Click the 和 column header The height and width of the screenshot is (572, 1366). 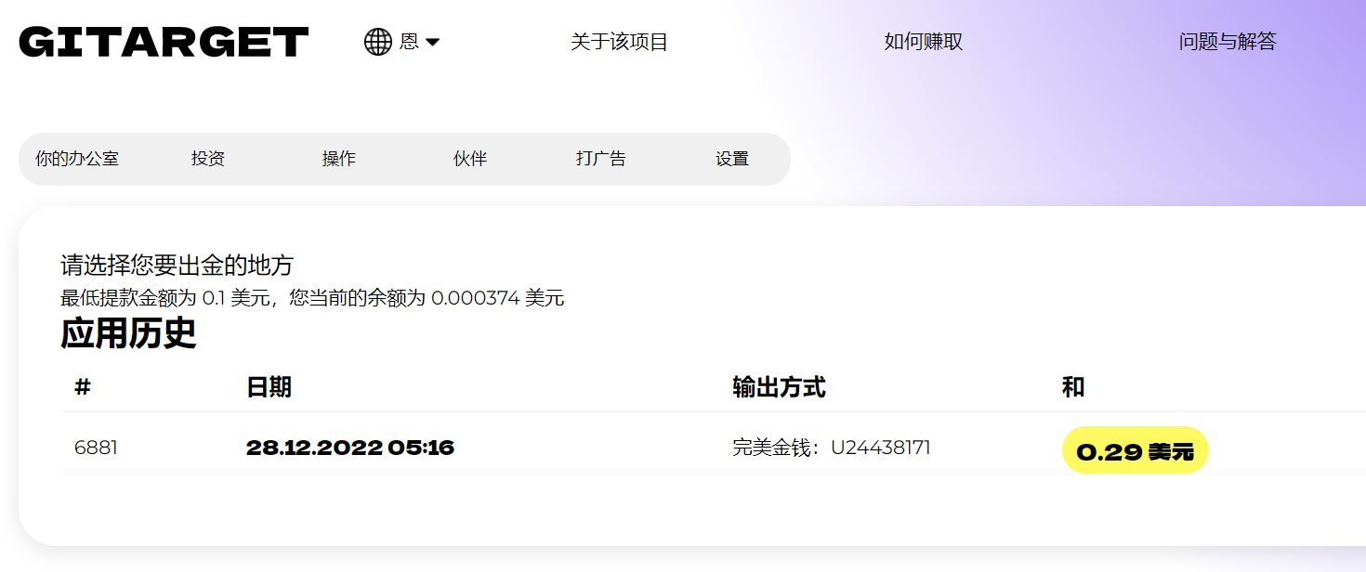[x=1073, y=387]
